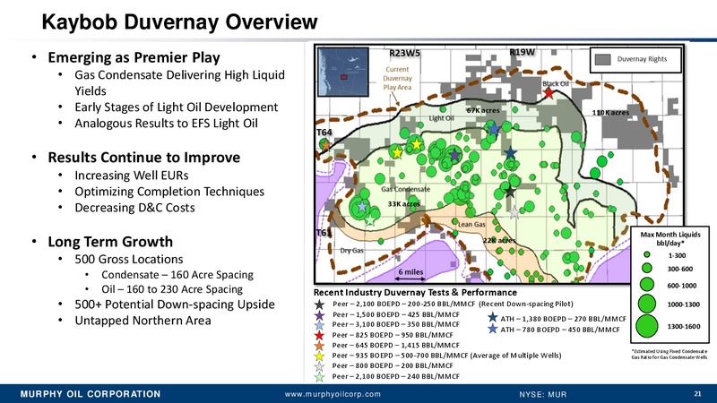The height and width of the screenshot is (403, 717).
Task: Select the 600-1000 legend circle
Action: [646, 284]
